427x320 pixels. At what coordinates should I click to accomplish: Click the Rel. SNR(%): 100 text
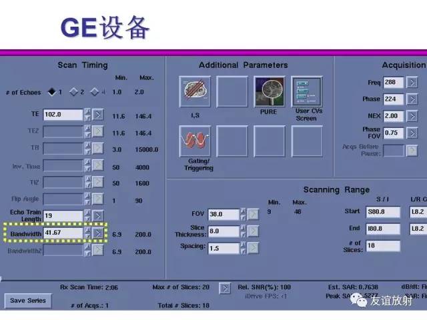point(264,287)
